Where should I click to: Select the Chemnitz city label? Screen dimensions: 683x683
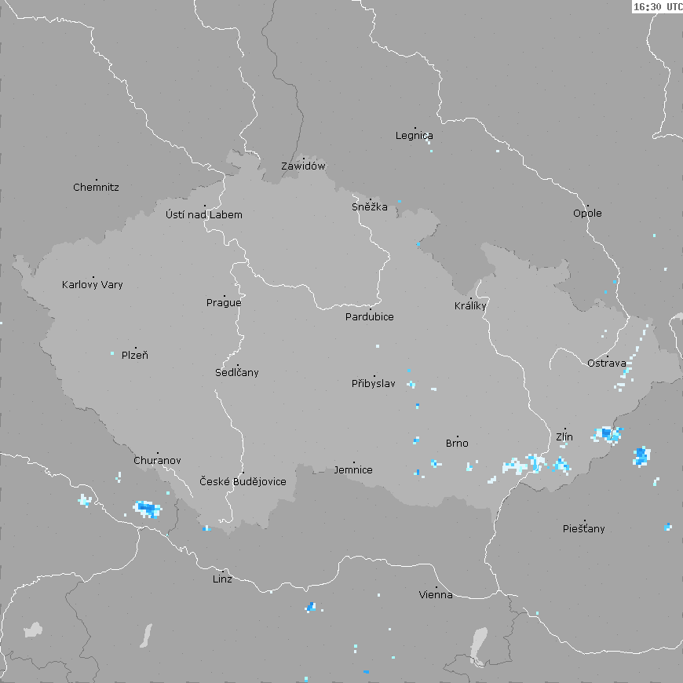tap(96, 188)
